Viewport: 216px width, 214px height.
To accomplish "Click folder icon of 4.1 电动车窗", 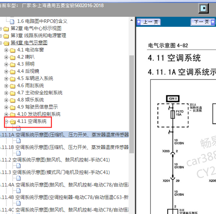I will point(13,50).
